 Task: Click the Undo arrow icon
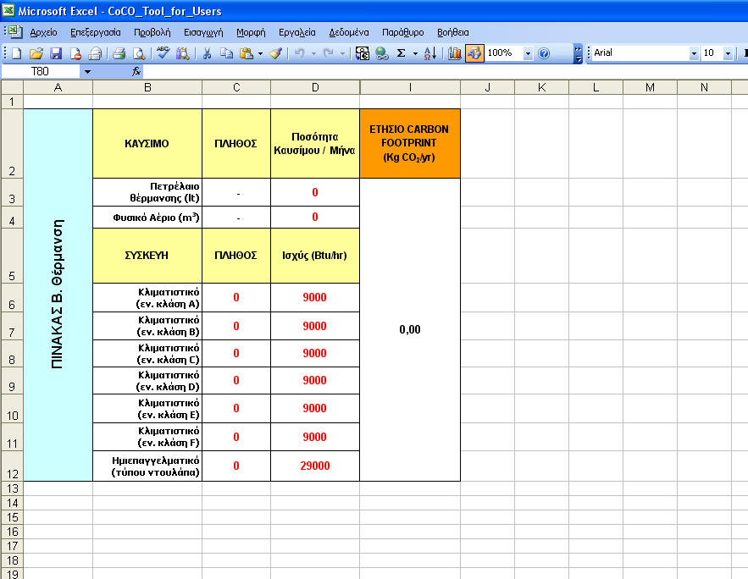pyautogui.click(x=300, y=53)
